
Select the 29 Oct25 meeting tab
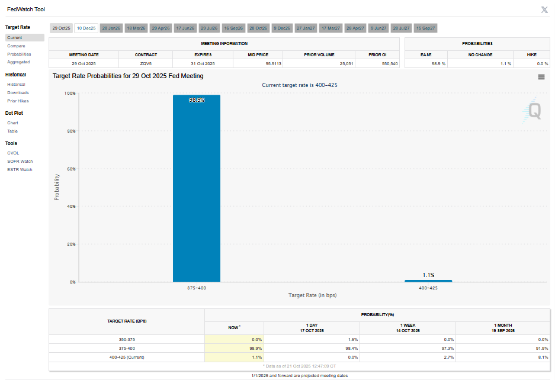pyautogui.click(x=61, y=28)
